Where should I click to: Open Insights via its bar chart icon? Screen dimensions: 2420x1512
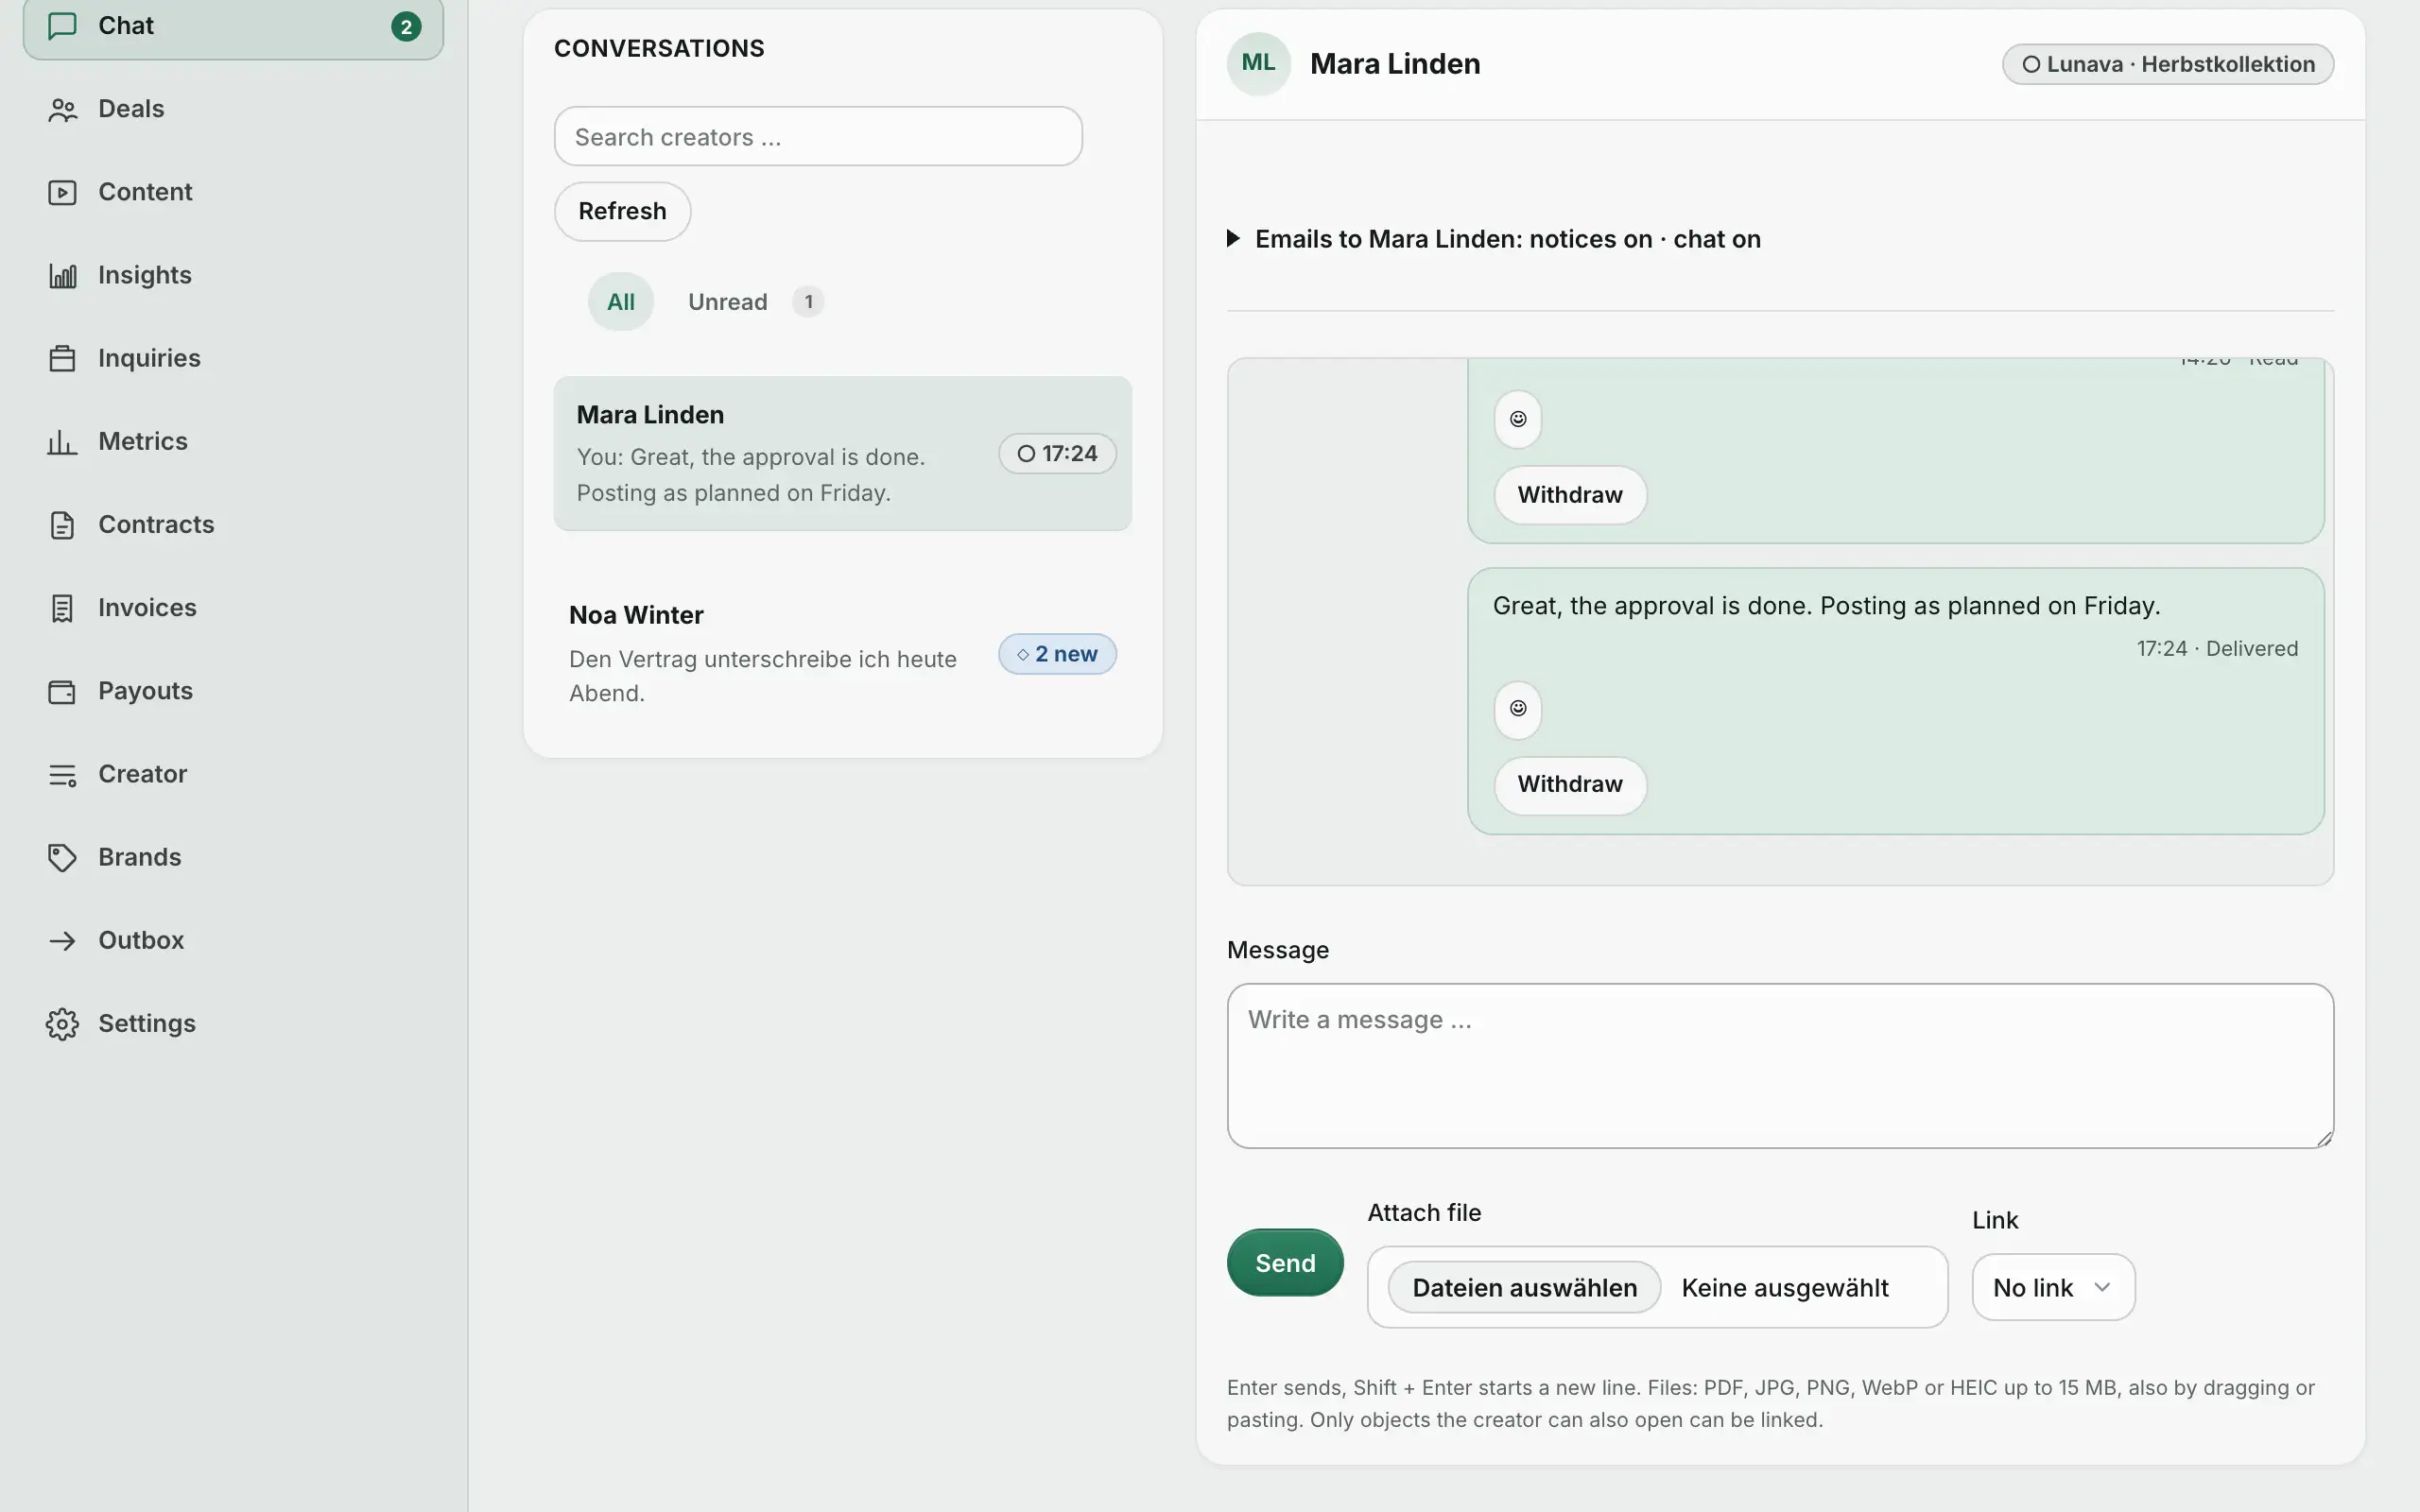click(62, 275)
